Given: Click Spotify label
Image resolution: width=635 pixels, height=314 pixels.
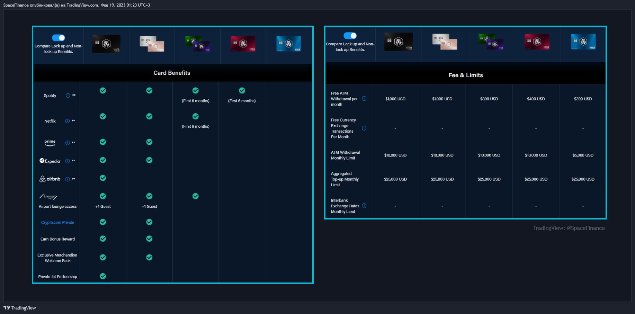Looking at the screenshot, I should (50, 96).
